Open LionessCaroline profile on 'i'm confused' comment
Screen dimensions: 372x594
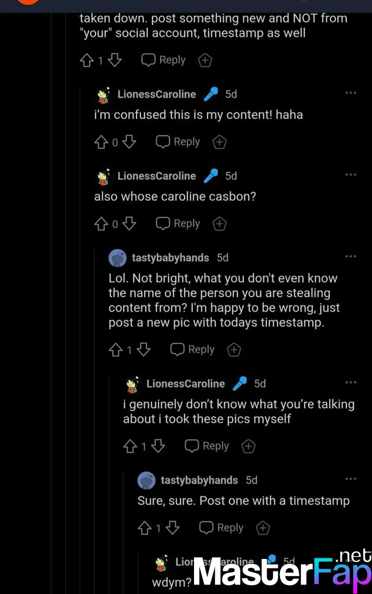click(x=157, y=94)
